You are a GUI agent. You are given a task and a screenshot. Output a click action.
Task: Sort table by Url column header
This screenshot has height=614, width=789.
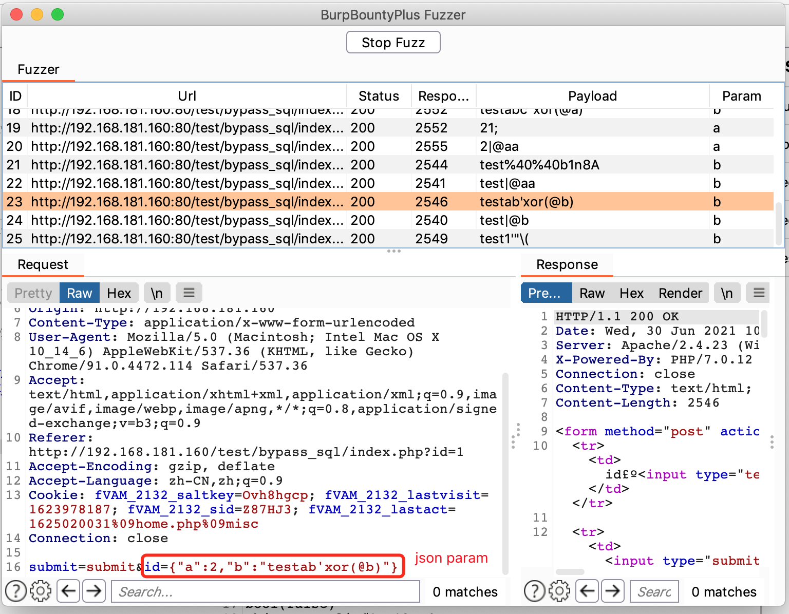(187, 96)
